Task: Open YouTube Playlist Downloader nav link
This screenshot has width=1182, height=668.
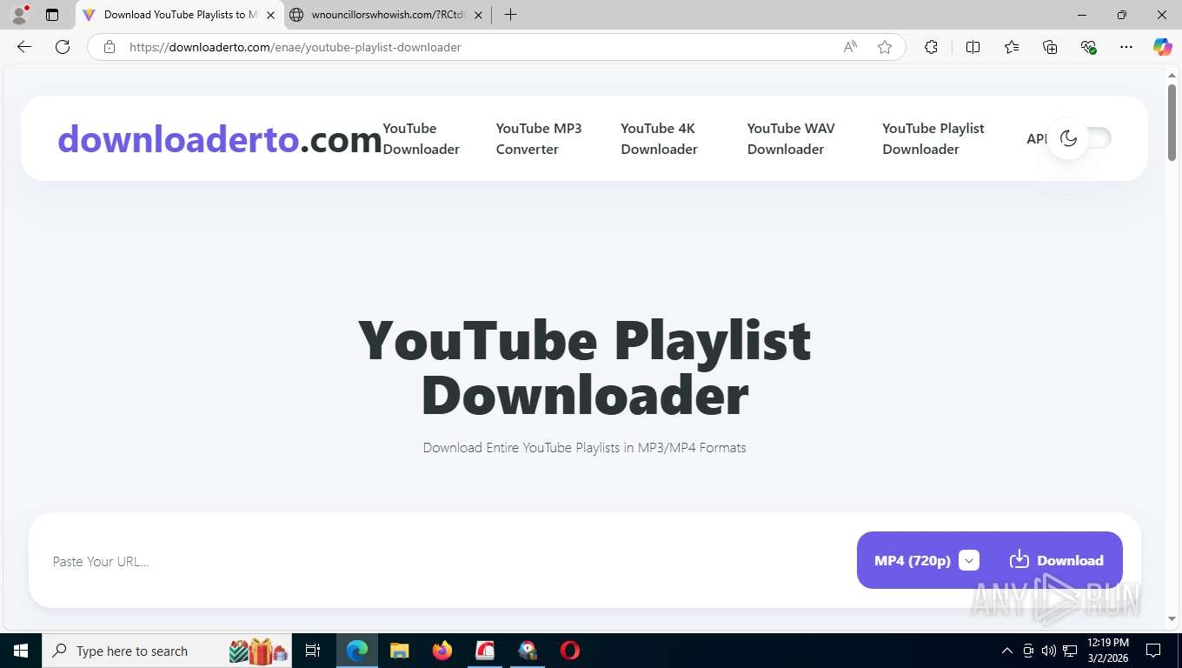Action: [933, 138]
